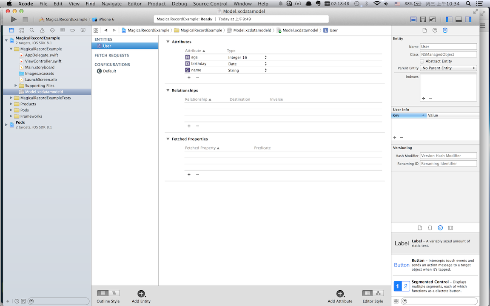Add a new attribute with plus
This screenshot has width=490, height=306.
coord(189,77)
